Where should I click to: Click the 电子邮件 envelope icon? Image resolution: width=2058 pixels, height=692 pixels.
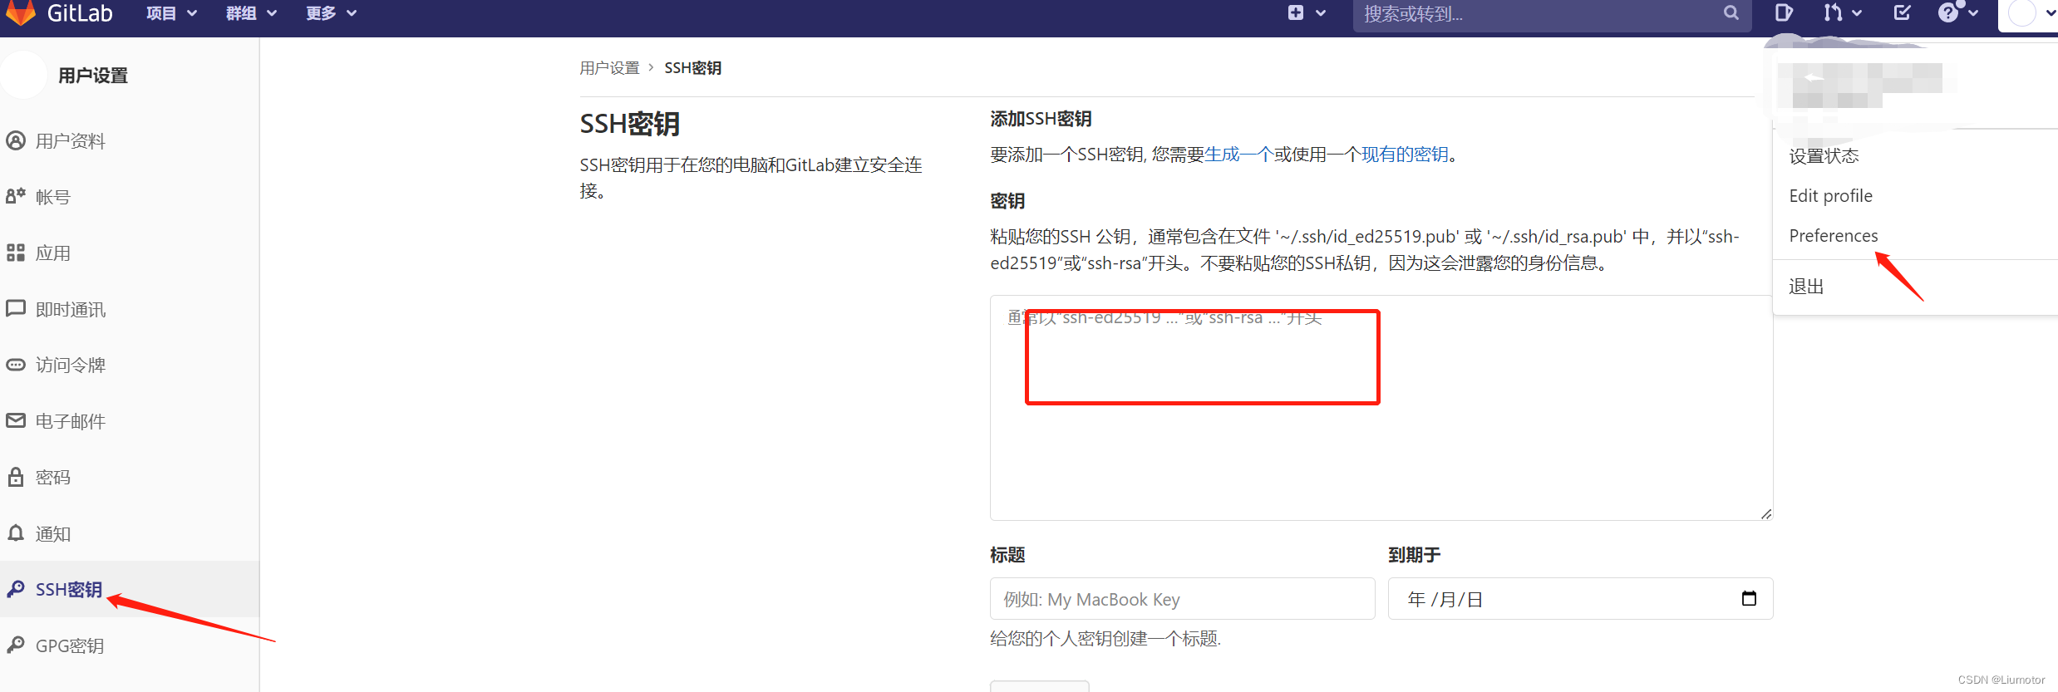(x=16, y=420)
